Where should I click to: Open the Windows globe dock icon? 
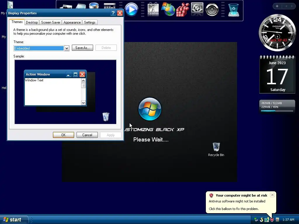click(168, 9)
